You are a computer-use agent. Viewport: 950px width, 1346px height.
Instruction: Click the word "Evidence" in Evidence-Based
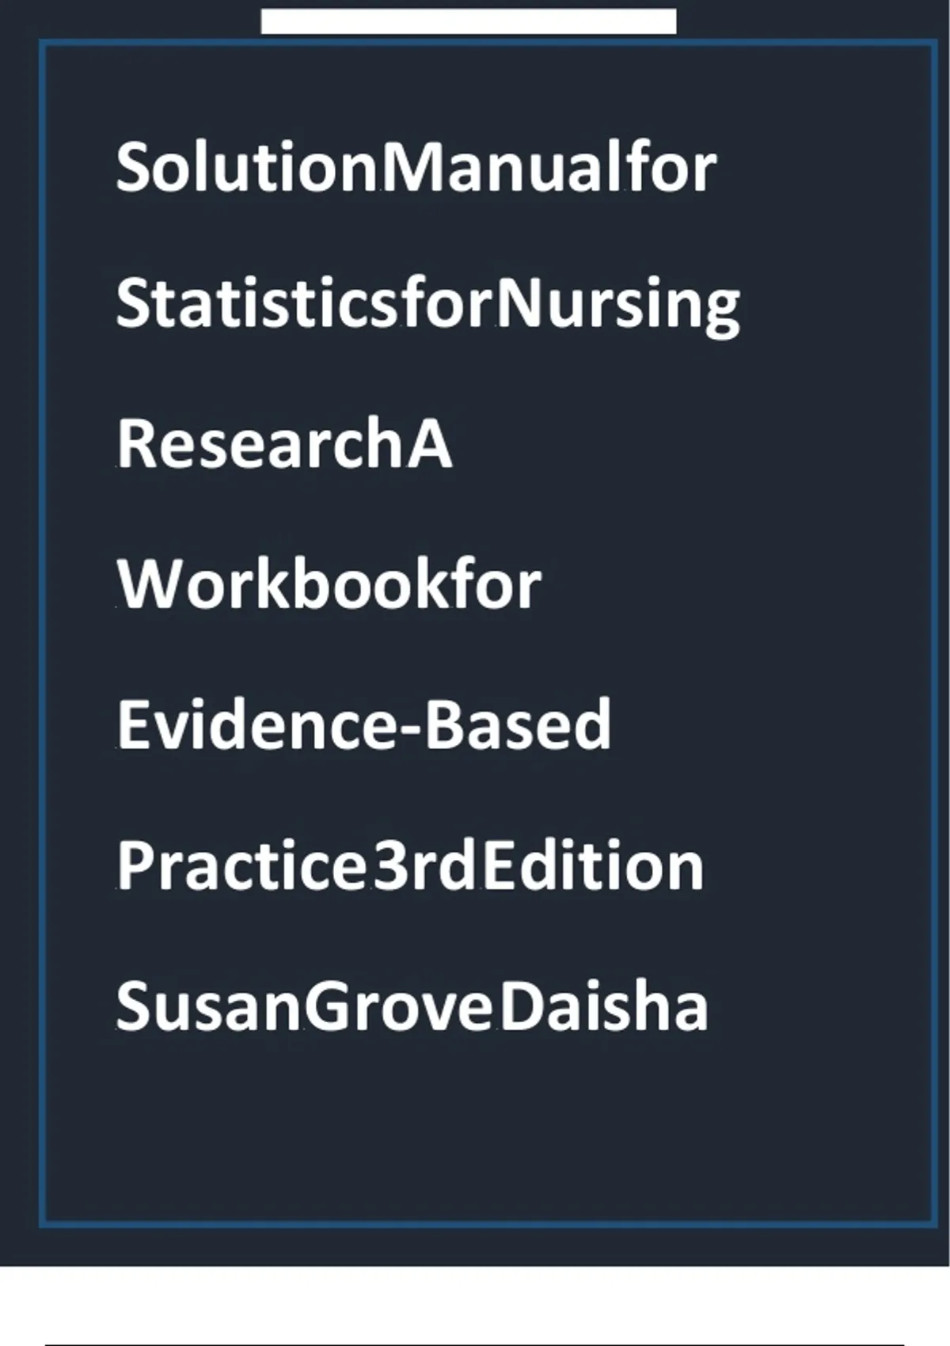(x=255, y=724)
